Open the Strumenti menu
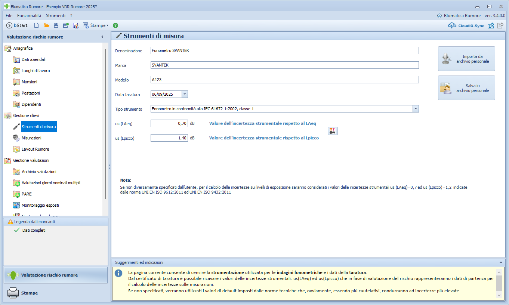 point(56,16)
